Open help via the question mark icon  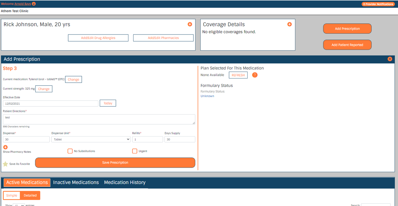pos(255,75)
